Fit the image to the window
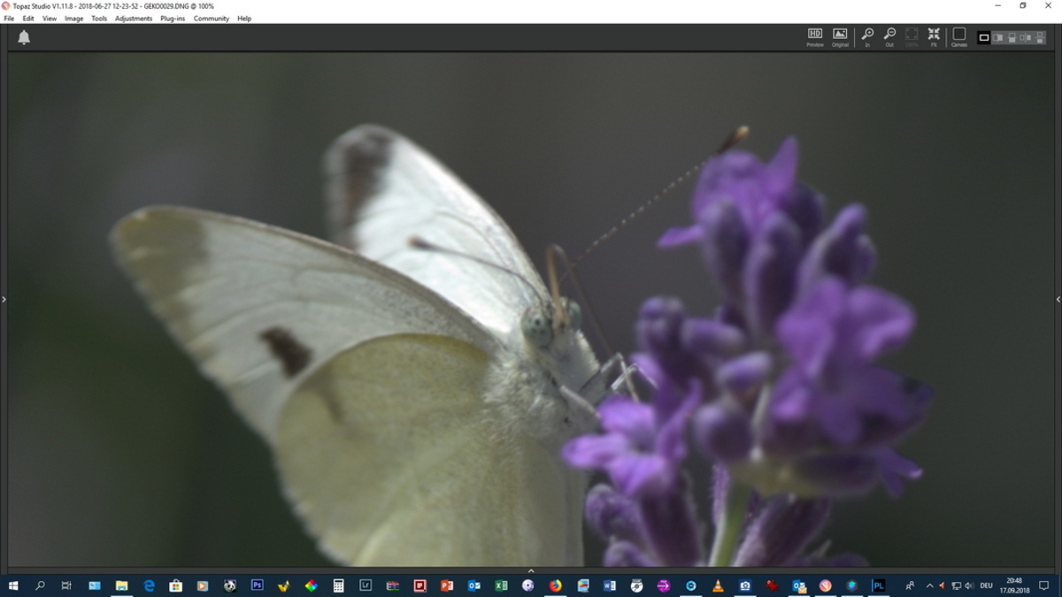 coord(934,37)
